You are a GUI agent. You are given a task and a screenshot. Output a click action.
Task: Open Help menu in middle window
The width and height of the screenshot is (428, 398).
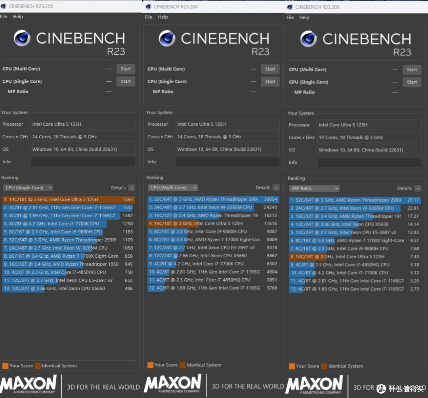163,17
